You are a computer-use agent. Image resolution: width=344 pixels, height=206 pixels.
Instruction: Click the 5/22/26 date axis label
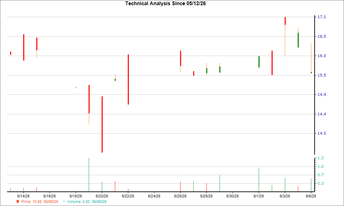point(128,196)
